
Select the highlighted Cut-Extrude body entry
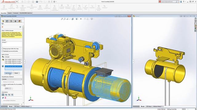[x=14, y=66]
